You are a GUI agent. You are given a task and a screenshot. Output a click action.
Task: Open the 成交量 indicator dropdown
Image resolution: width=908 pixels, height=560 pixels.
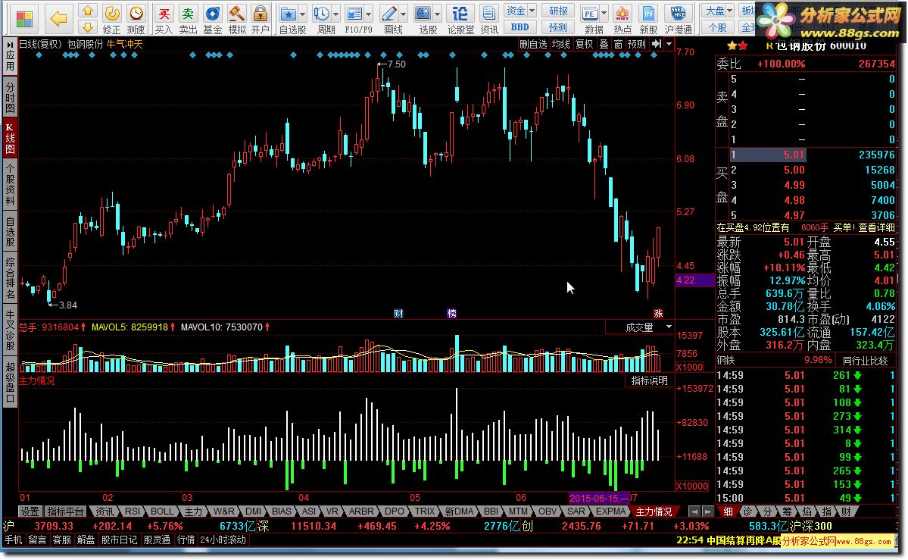pyautogui.click(x=640, y=327)
